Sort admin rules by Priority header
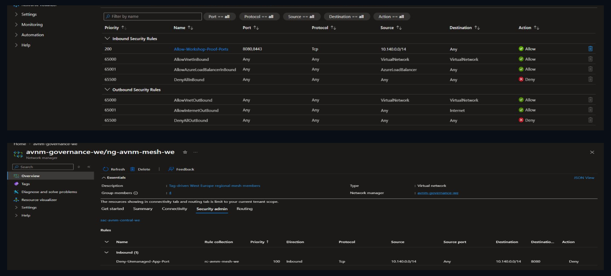The image size is (611, 276). (259, 242)
